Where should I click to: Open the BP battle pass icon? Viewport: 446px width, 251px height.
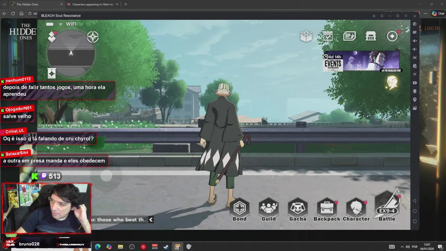(x=349, y=36)
